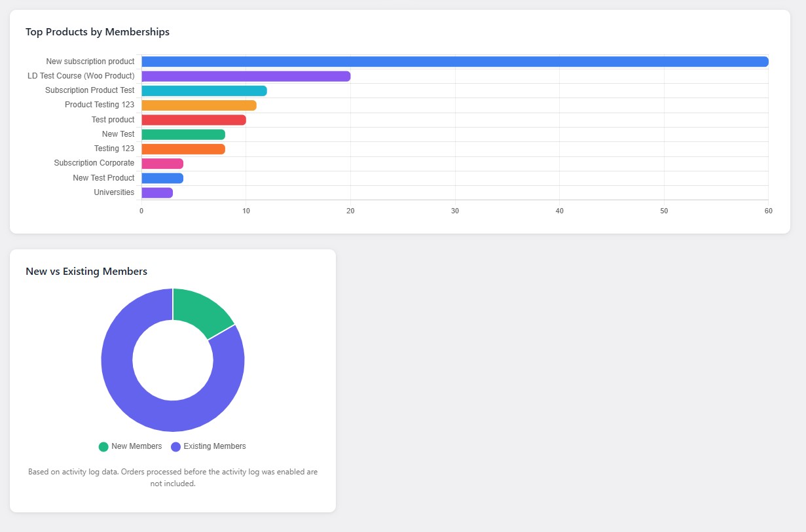Click the green New Test bar

click(x=183, y=134)
